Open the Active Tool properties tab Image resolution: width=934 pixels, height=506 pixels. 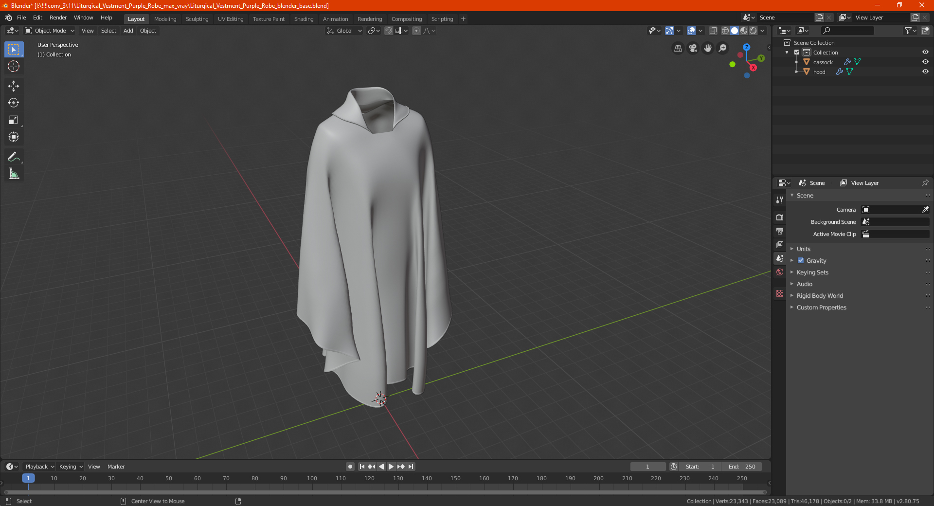(780, 199)
